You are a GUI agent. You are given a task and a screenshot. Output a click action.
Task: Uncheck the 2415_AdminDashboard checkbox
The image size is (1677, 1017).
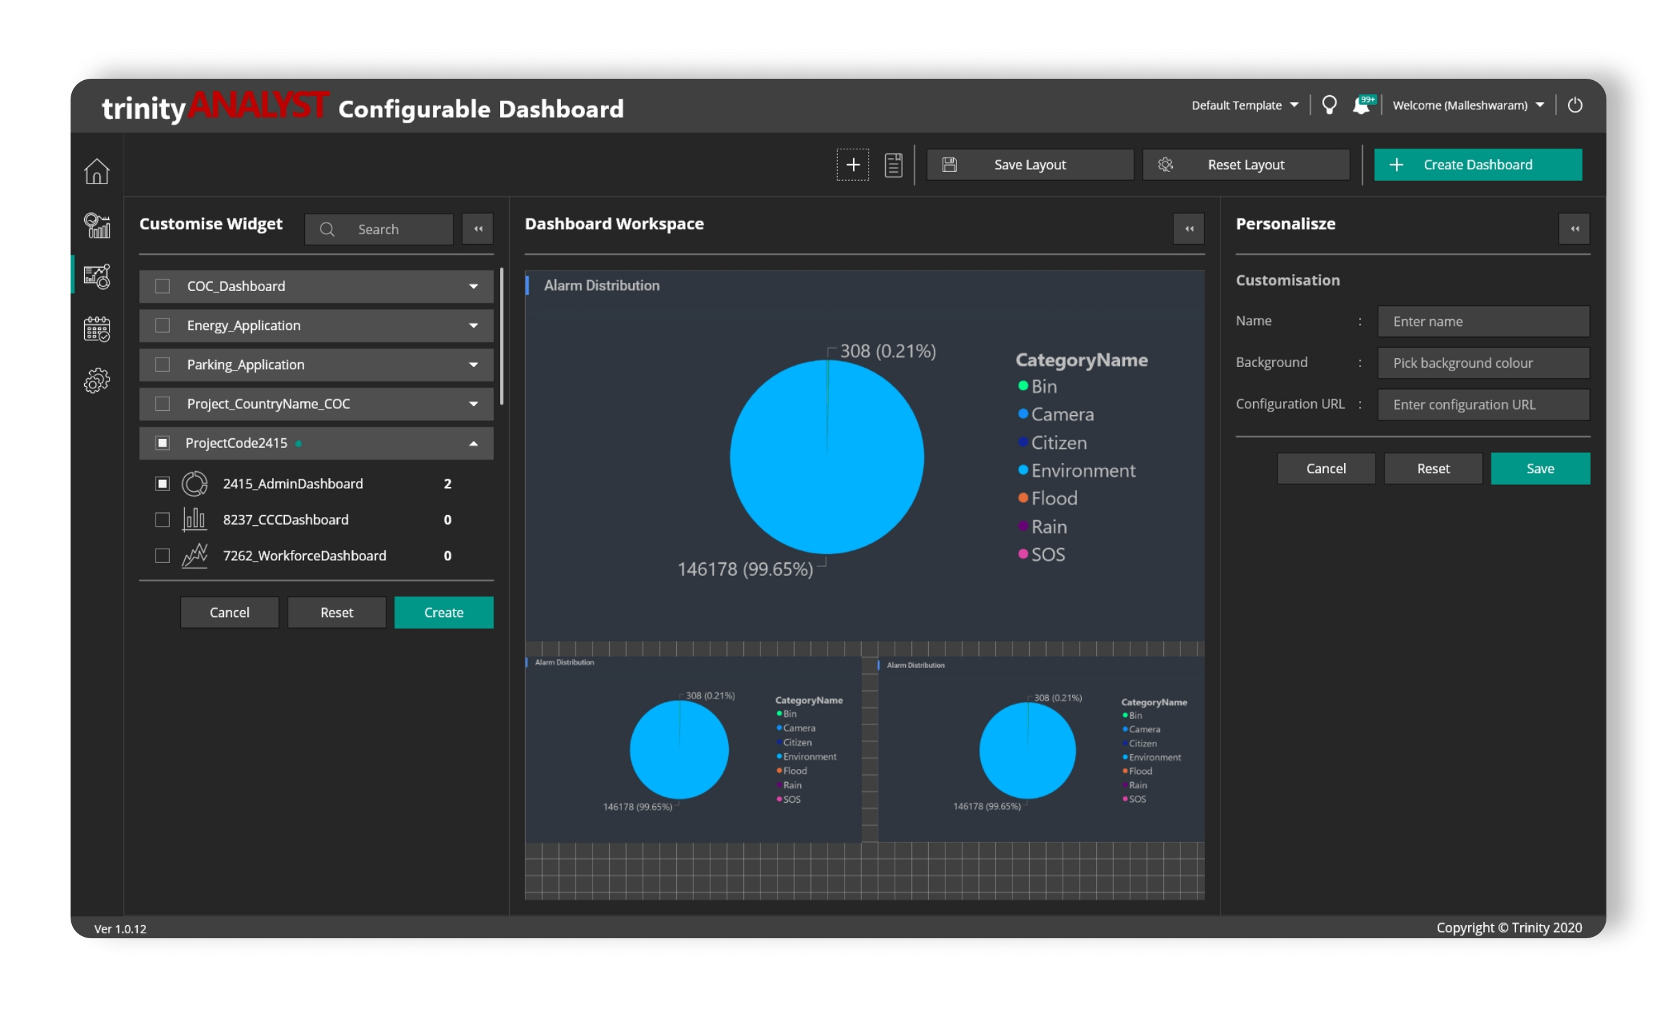tap(162, 484)
